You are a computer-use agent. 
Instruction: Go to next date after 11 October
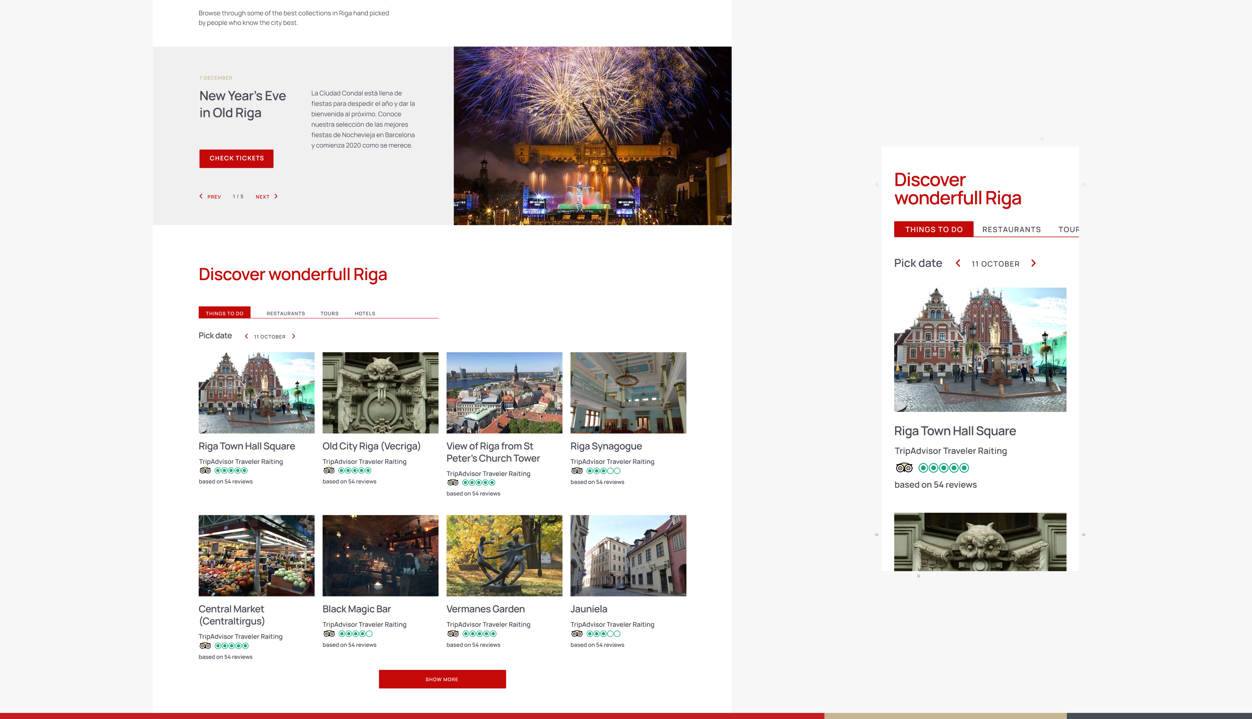coord(293,336)
